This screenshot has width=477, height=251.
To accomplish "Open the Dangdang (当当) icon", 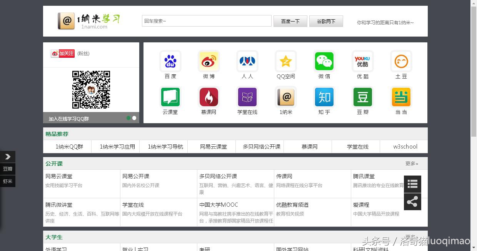I will coord(401,97).
